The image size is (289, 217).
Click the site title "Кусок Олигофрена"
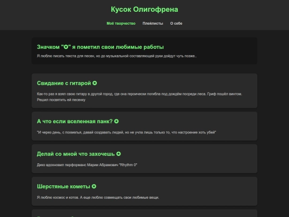click(x=144, y=10)
